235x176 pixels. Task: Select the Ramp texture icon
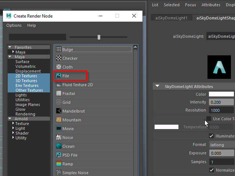pos(59,164)
